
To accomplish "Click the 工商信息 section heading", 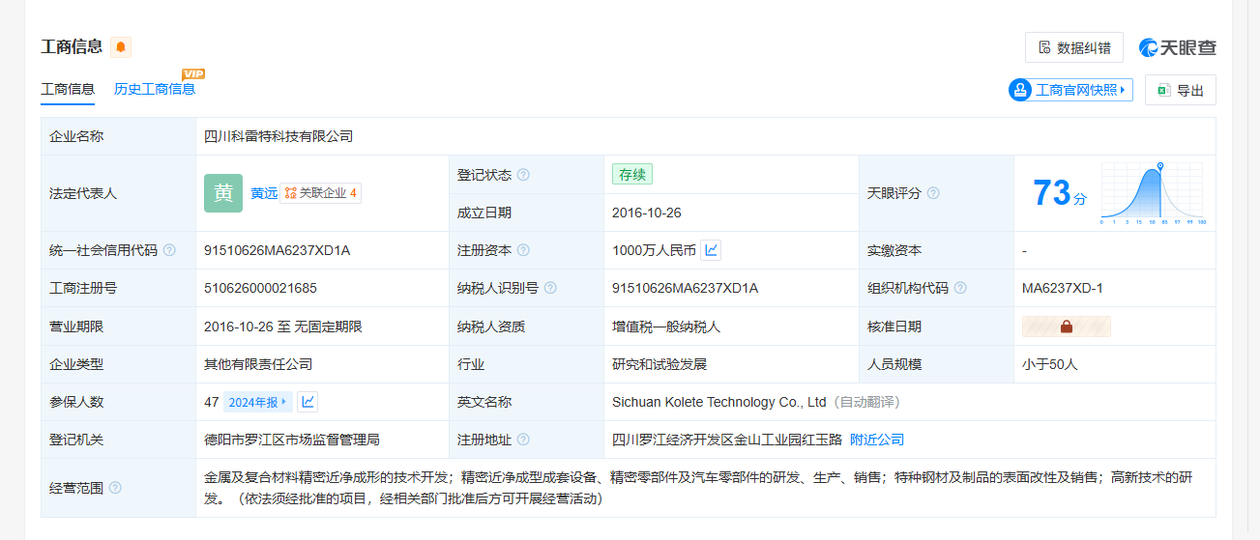I will 72,46.
